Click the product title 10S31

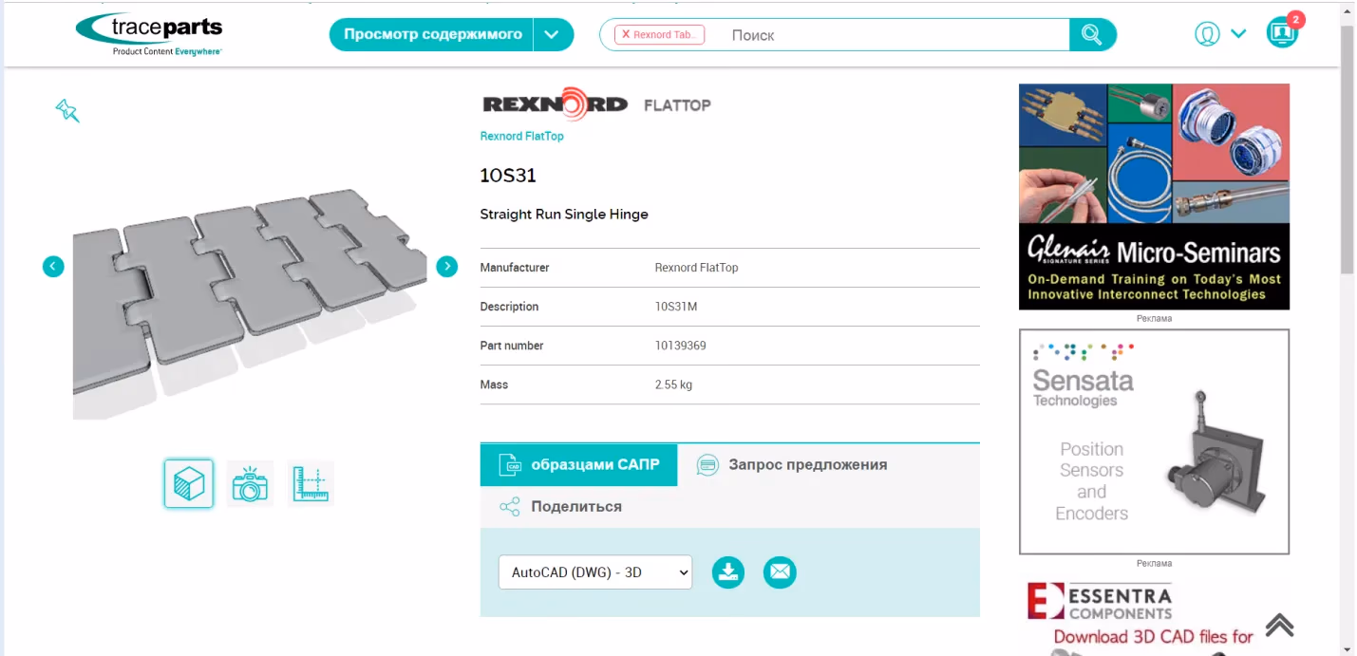tap(508, 176)
